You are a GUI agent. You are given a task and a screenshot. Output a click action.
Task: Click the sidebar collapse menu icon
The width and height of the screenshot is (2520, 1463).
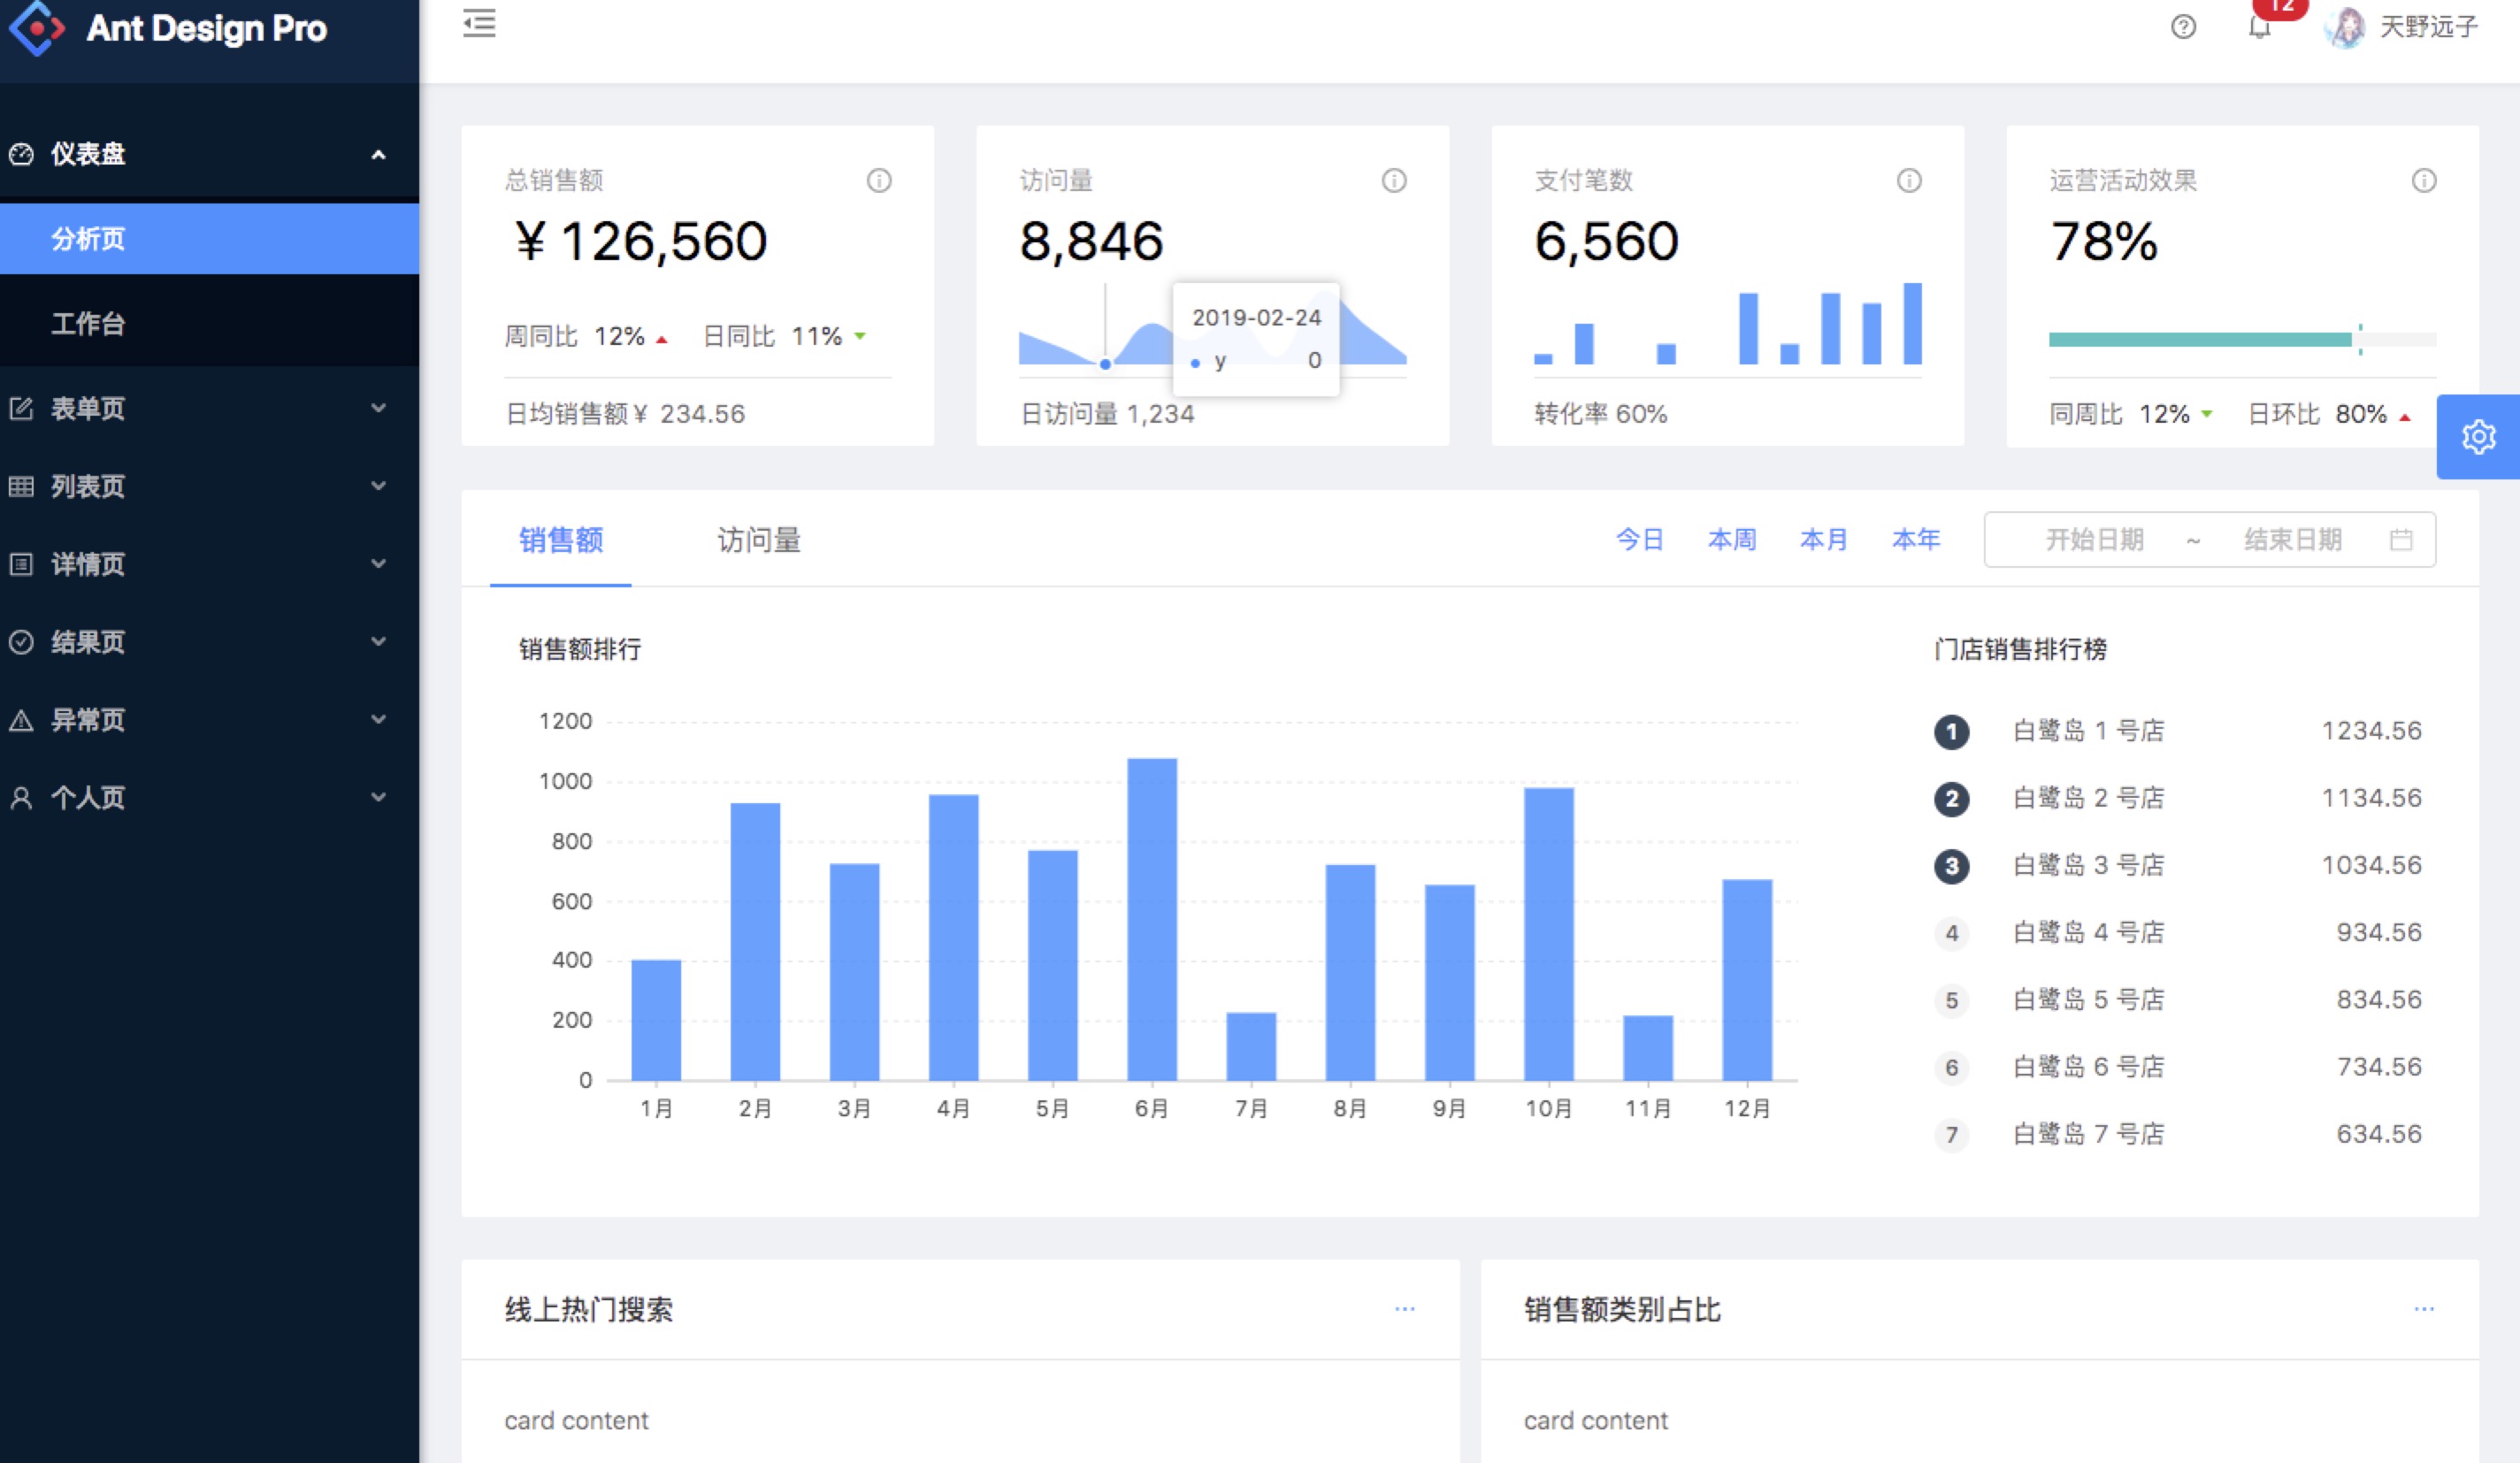pos(479,23)
